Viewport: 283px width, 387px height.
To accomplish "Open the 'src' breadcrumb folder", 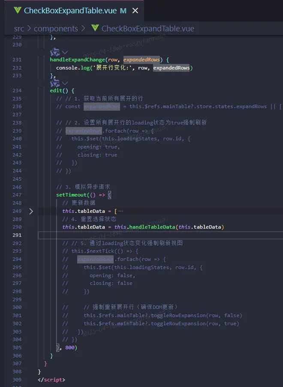I will (19, 29).
